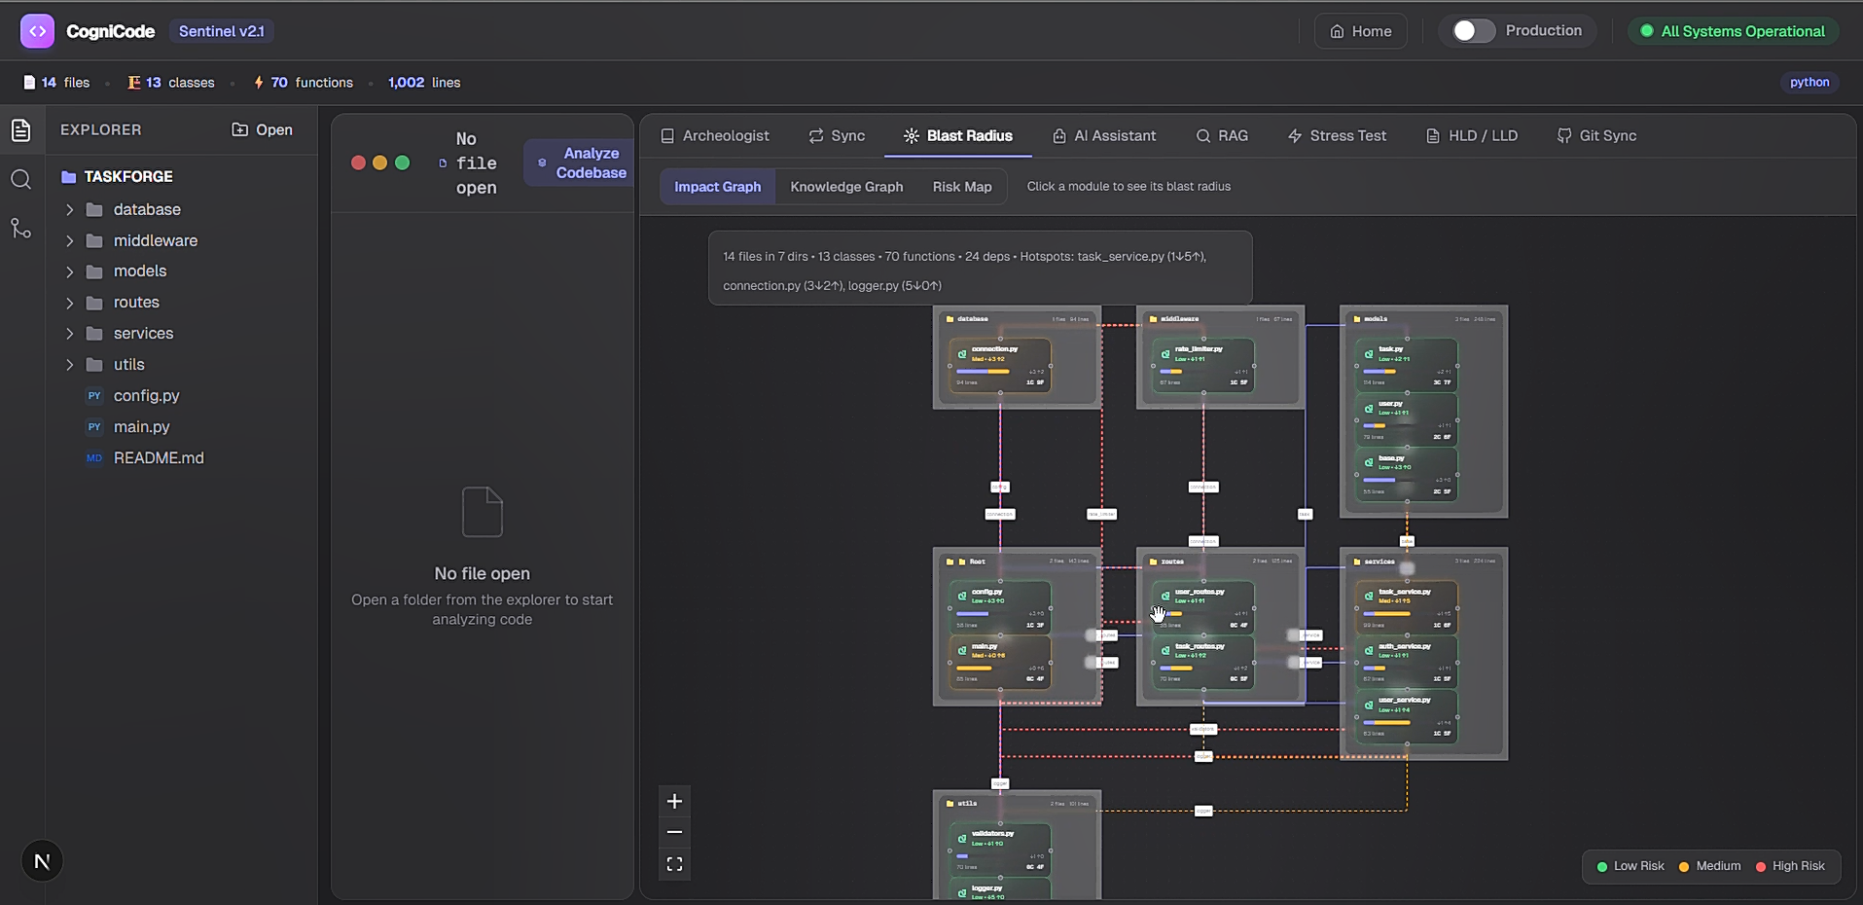
Task: Click the PY icon beside config.py
Action: 94,396
